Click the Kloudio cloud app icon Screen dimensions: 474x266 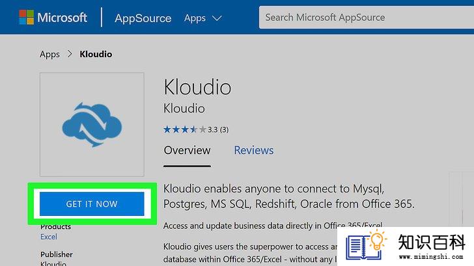pos(92,124)
